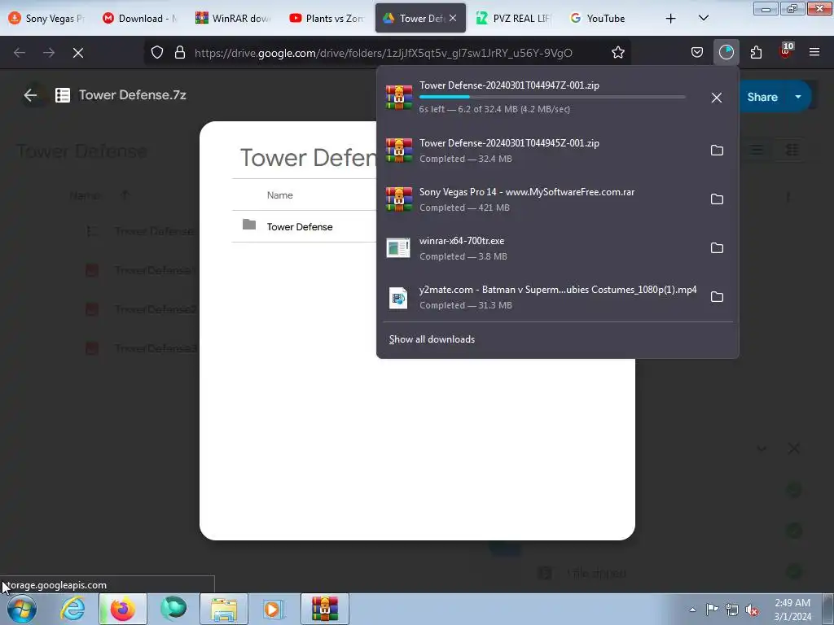834x625 pixels.
Task: Open Tower Defense folder in archive preview
Action: pyautogui.click(x=300, y=227)
